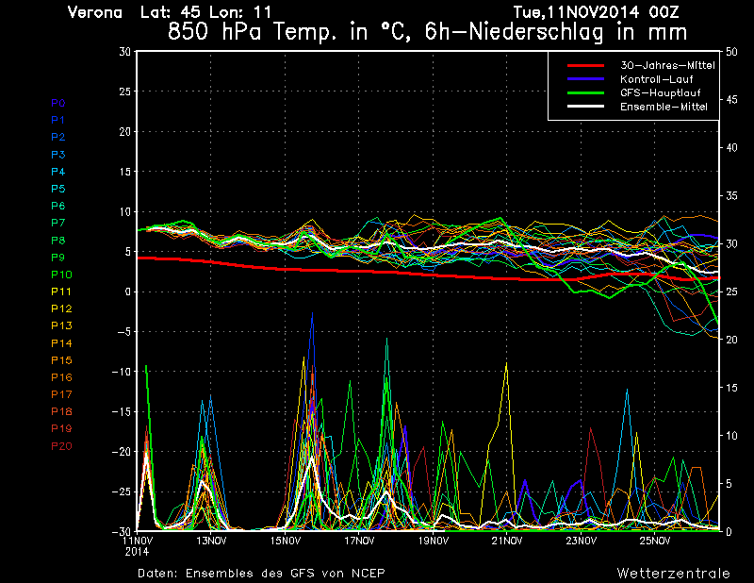Click the 'Lat: 45 Lon: 11' coordinates text
This screenshot has height=583, width=754.
click(205, 12)
